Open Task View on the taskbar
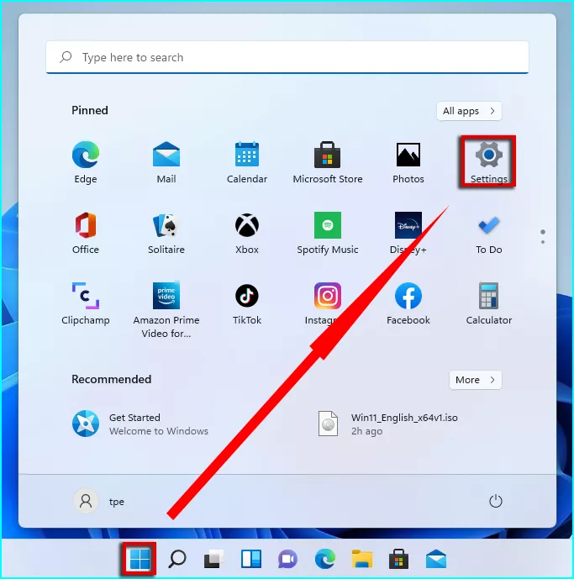The height and width of the screenshot is (579, 574). [x=213, y=559]
